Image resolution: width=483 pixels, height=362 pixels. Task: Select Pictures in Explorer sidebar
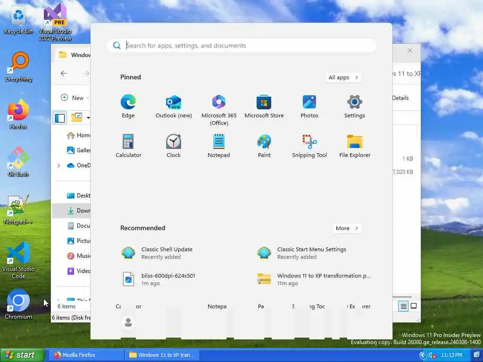click(79, 241)
